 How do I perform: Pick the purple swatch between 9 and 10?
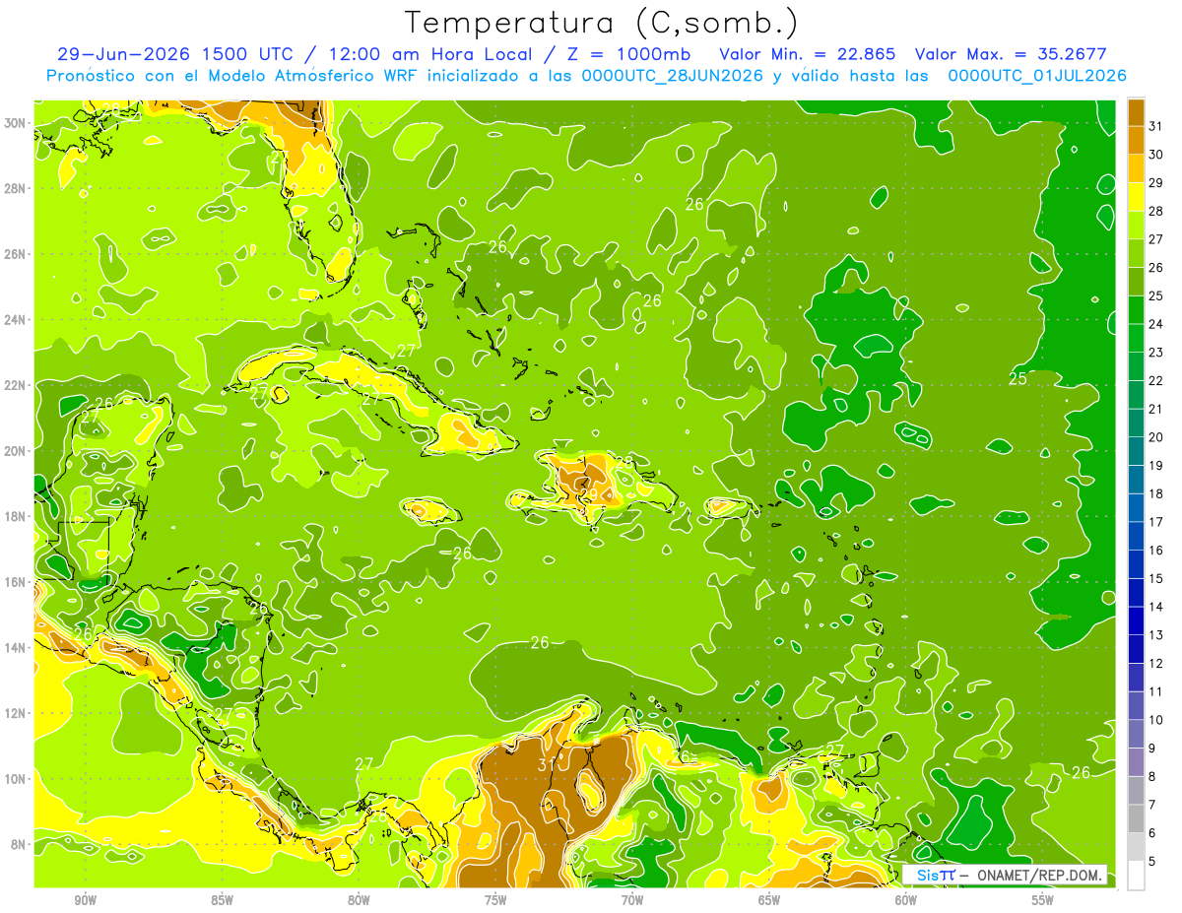click(1137, 735)
